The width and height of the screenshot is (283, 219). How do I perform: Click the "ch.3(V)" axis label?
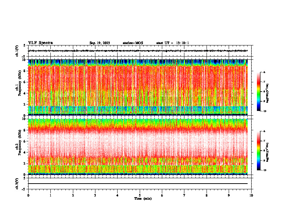17,184
